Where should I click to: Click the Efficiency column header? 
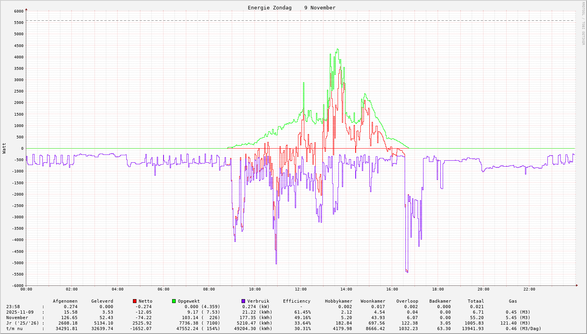[296, 301]
